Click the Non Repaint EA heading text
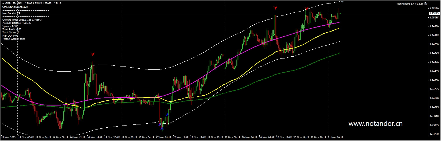441x141 pixels. click(11, 13)
